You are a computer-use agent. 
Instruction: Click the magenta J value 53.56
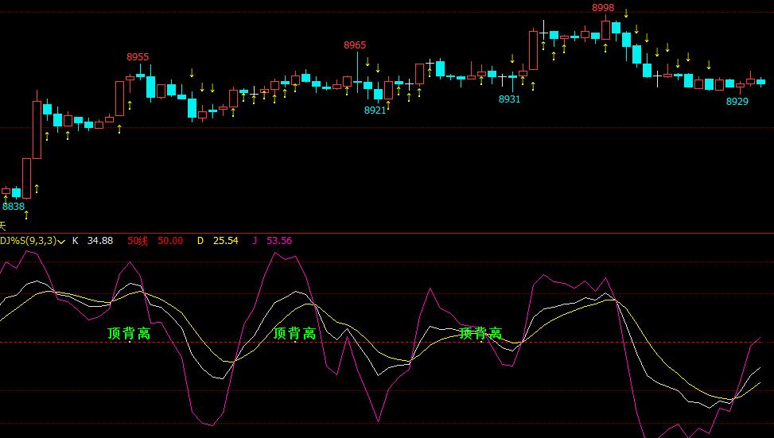point(279,240)
